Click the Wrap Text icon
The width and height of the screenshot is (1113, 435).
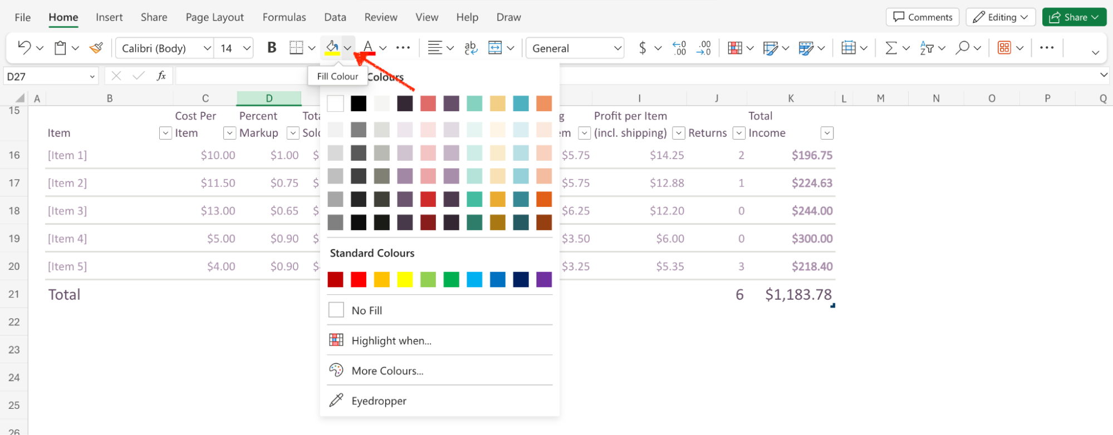click(x=470, y=48)
